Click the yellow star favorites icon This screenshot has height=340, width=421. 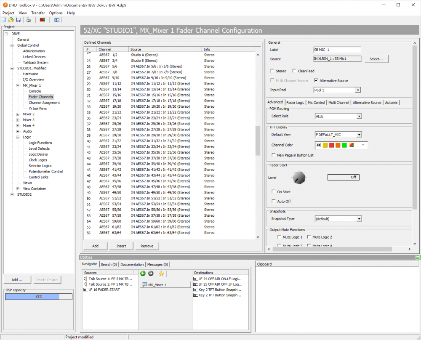[160, 274]
